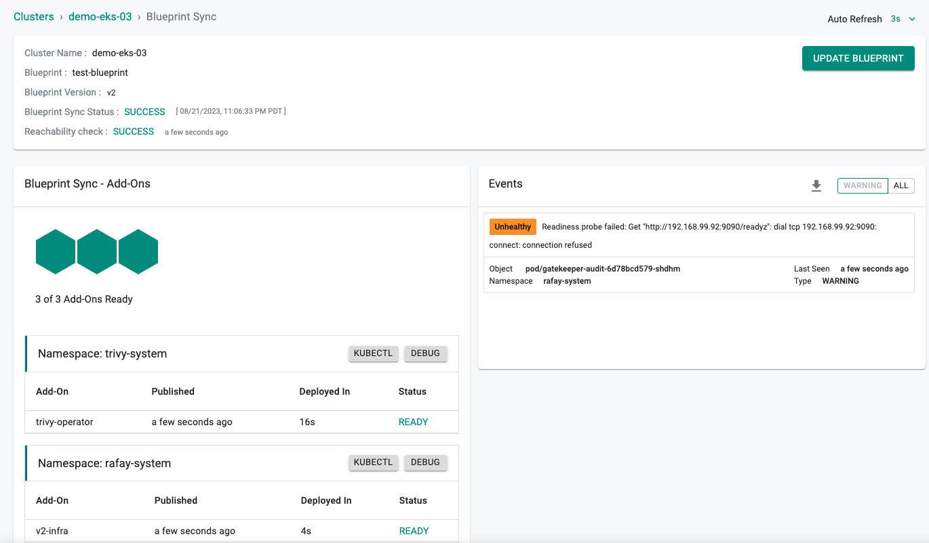
Task: Click the first add-on hexagon icon
Action: point(56,252)
